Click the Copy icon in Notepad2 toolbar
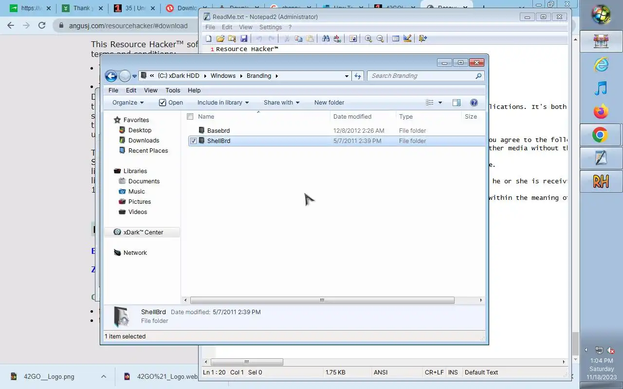Screen dimensions: 623x389 coord(298,38)
